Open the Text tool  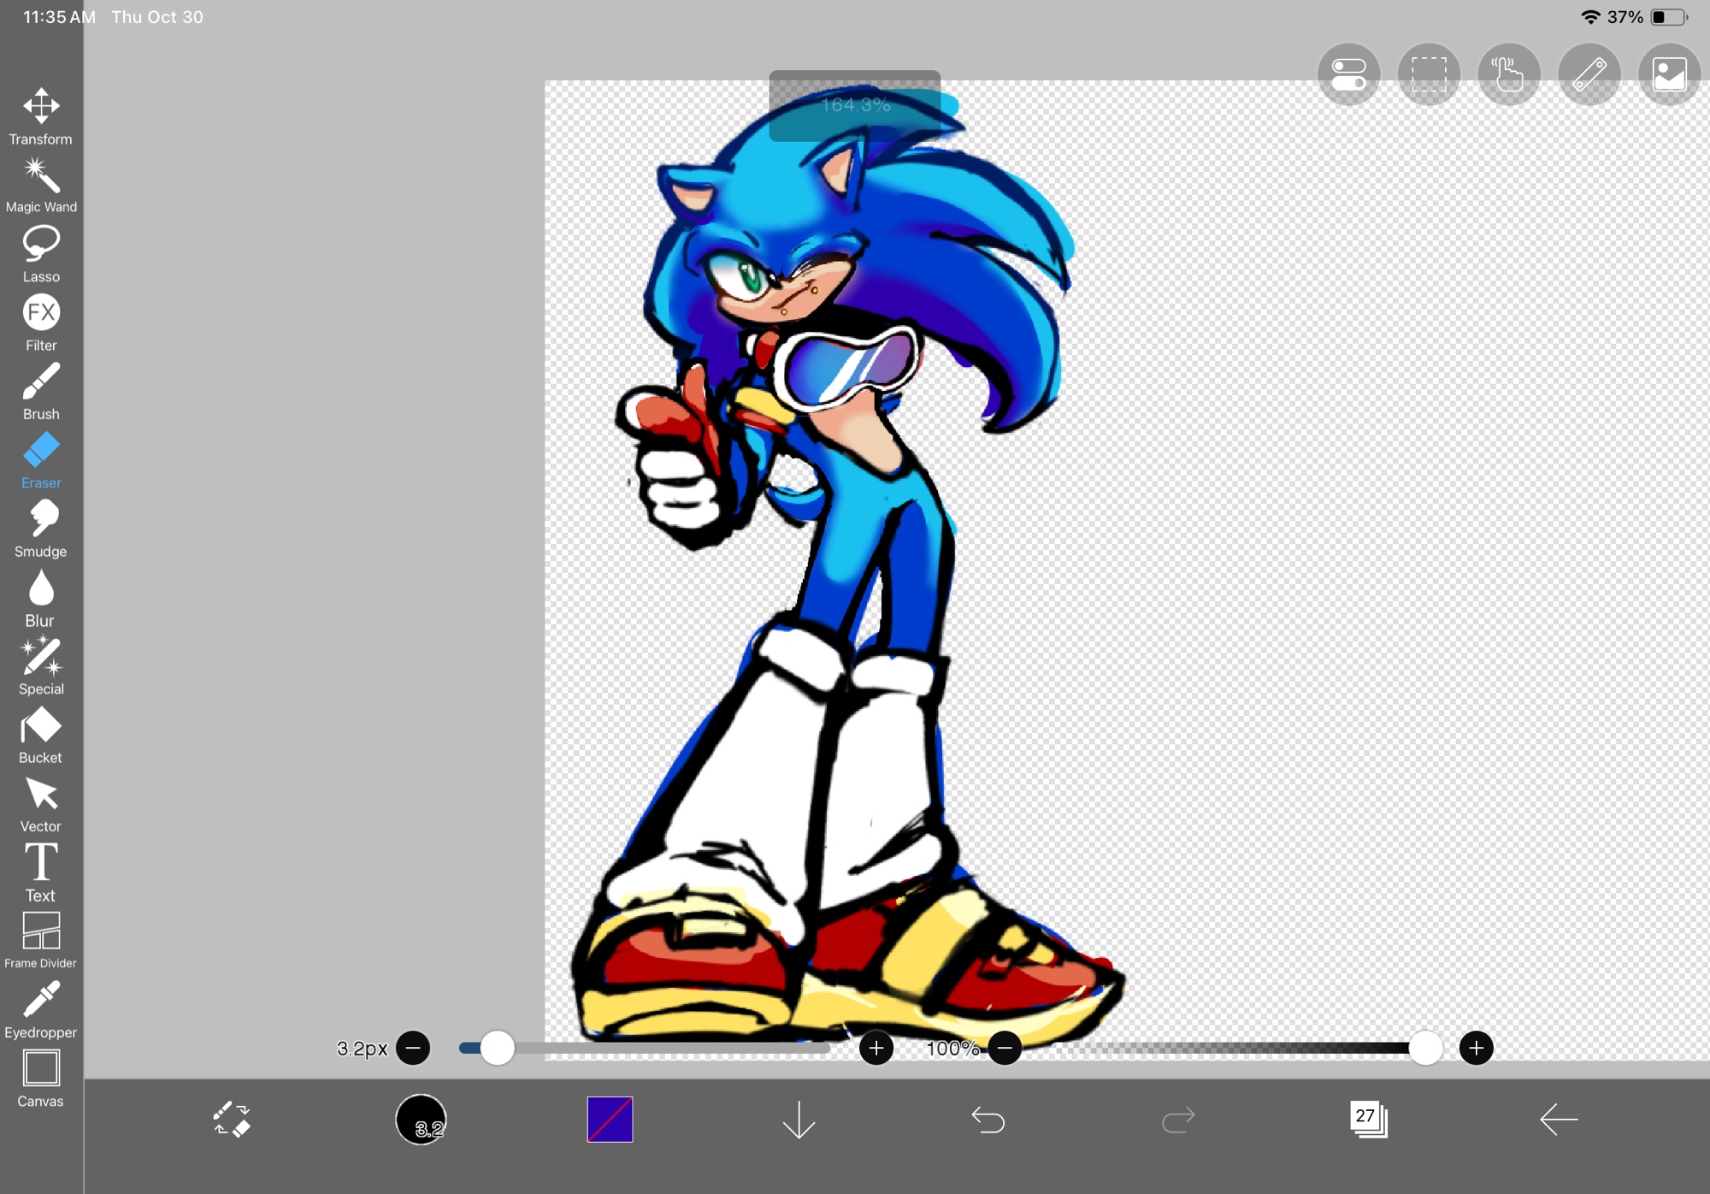tap(41, 872)
